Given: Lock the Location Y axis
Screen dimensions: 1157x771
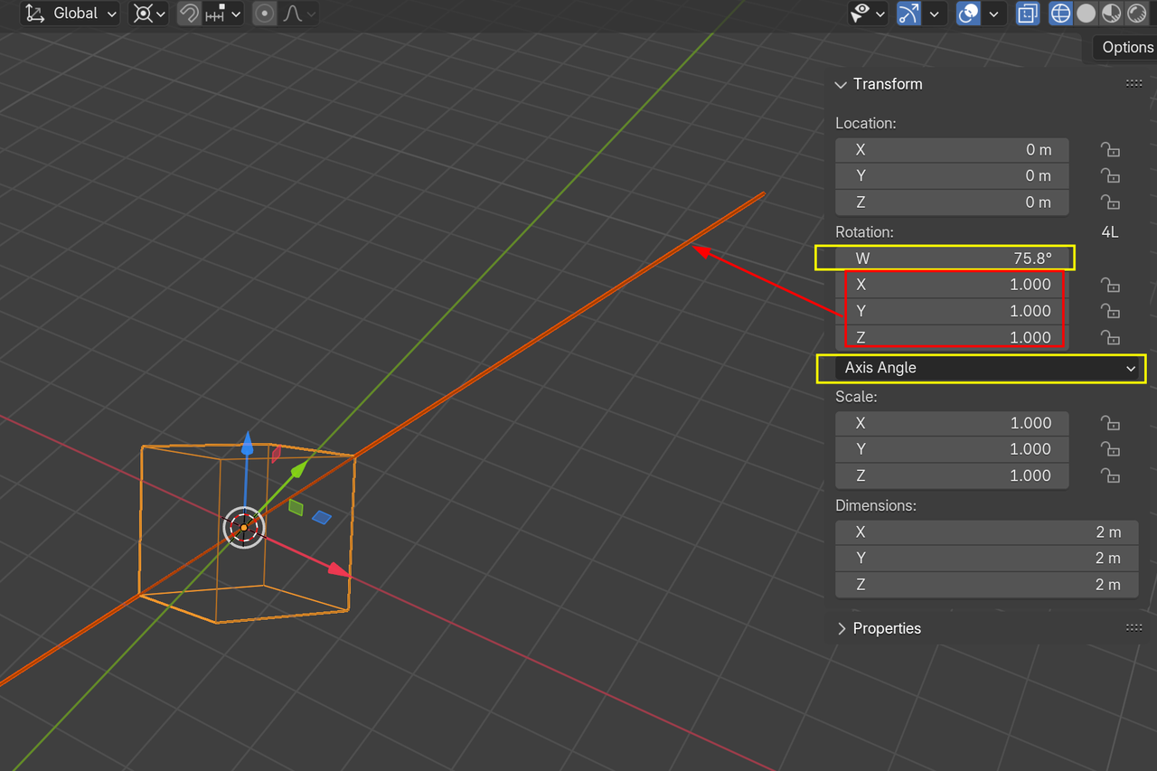Looking at the screenshot, I should click(x=1111, y=175).
